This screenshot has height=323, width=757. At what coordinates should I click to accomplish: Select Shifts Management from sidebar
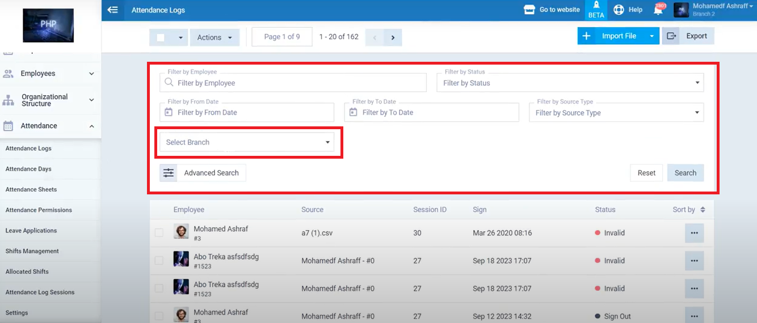pos(32,251)
